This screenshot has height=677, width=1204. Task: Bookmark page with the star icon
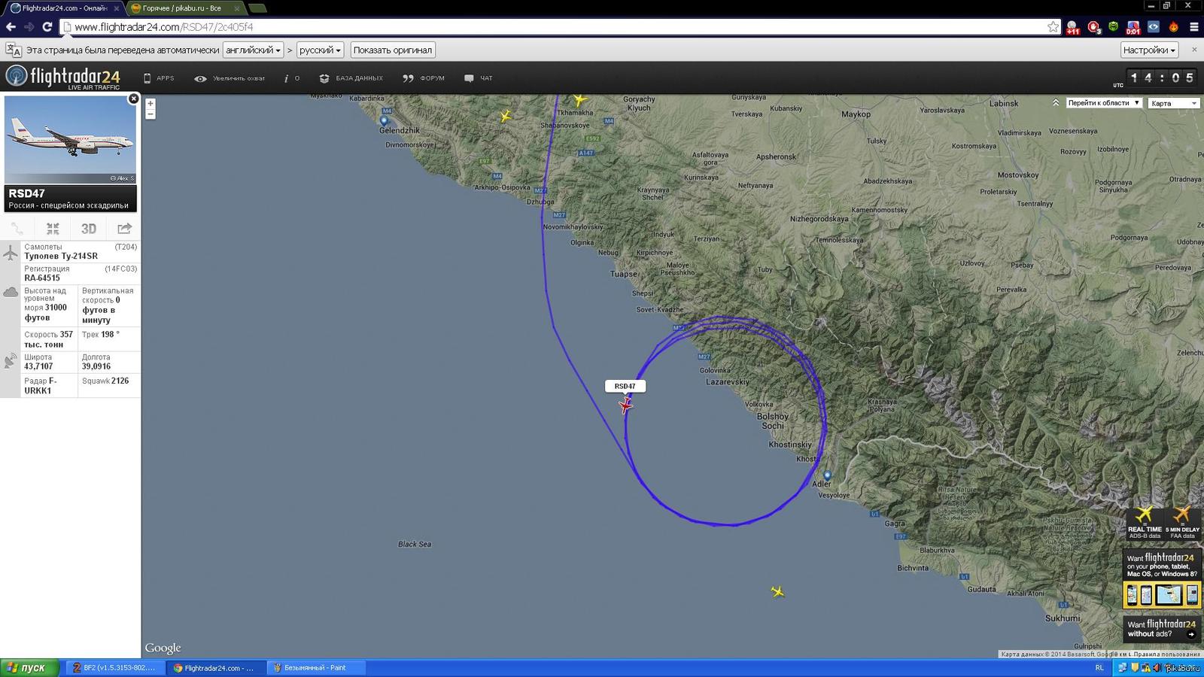tap(1053, 27)
